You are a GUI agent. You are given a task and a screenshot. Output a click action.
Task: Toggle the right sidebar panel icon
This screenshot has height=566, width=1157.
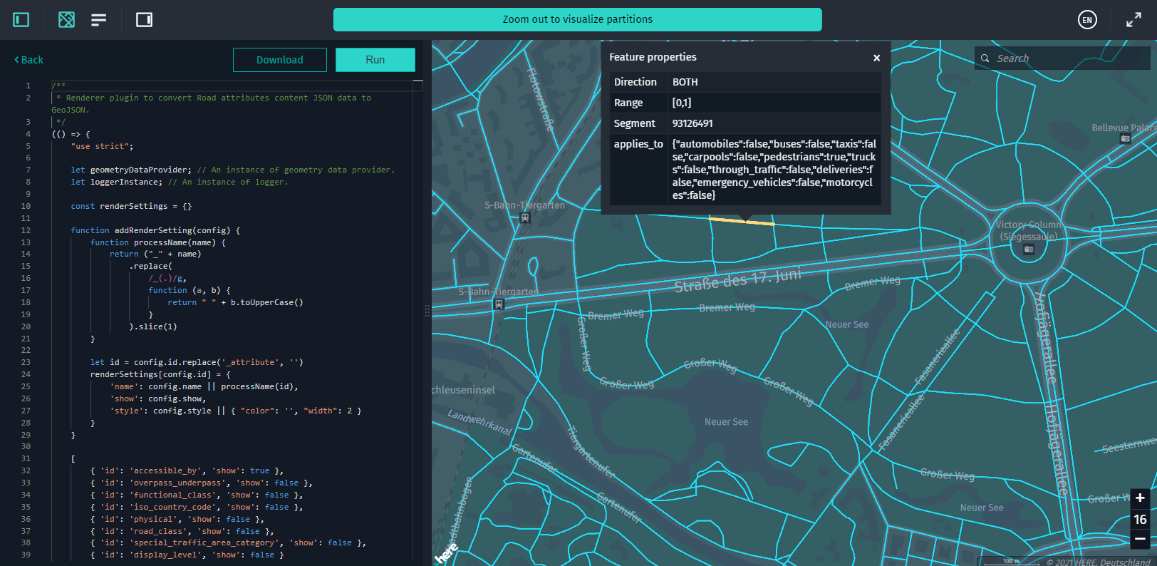coord(144,20)
